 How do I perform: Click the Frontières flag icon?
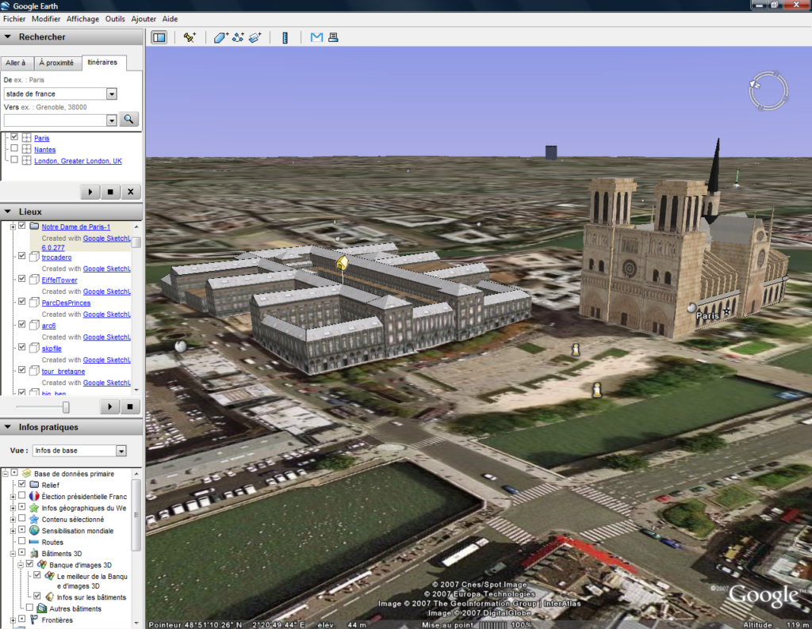[x=34, y=619]
